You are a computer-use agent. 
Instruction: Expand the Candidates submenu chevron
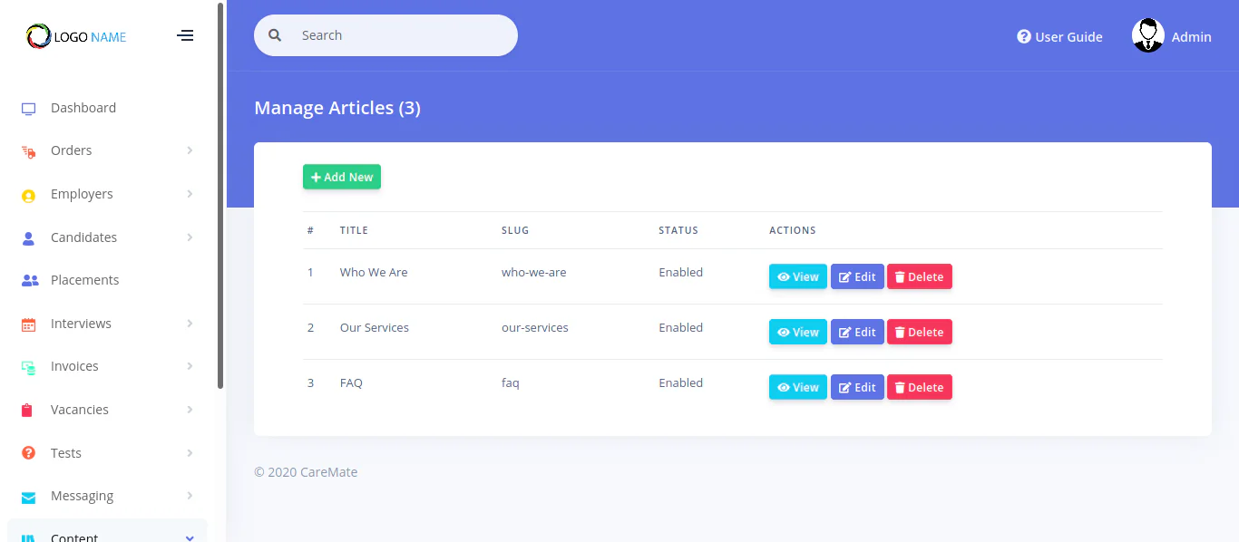point(190,237)
